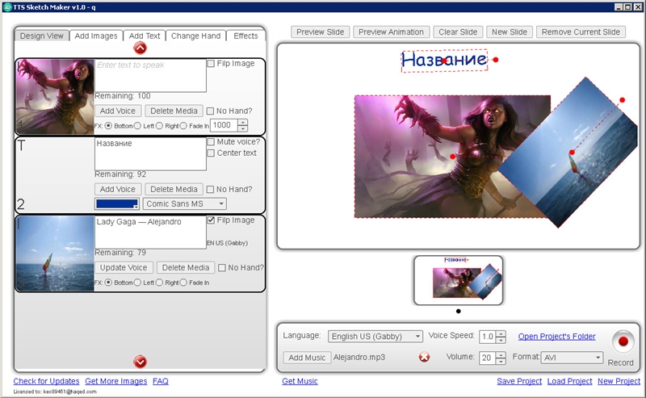Switch to the Design View tab
Screen dimensions: 646x398
(42, 36)
